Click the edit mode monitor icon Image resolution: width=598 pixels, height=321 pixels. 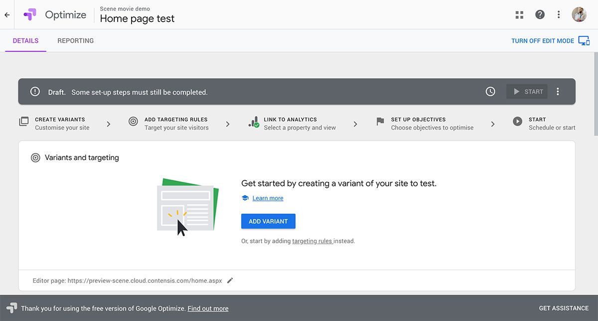[x=584, y=41]
